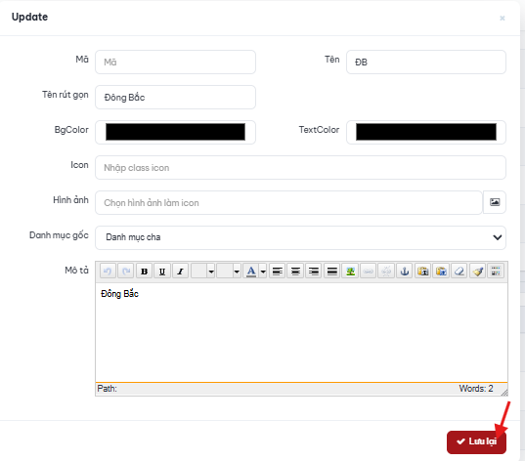Insert an image using the editor toolbar
The image size is (525, 461).
tap(350, 271)
